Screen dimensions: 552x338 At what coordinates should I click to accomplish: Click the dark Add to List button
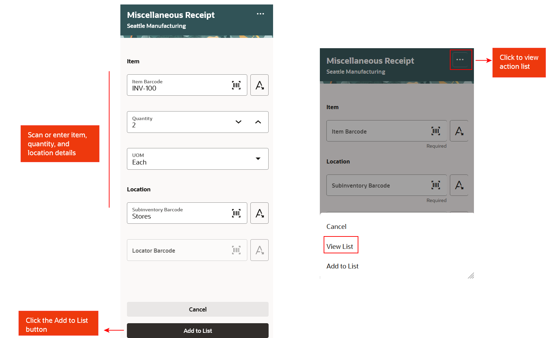(x=197, y=330)
